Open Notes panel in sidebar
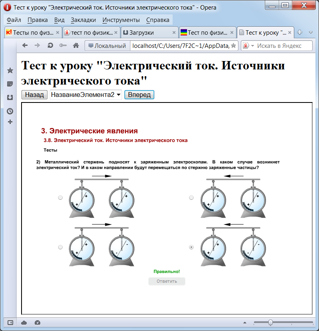 (10, 84)
